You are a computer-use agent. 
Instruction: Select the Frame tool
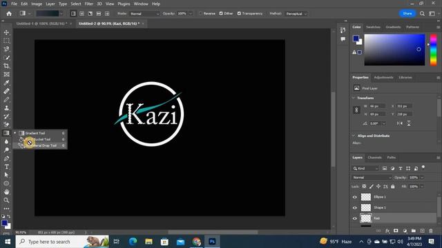[x=6, y=74]
